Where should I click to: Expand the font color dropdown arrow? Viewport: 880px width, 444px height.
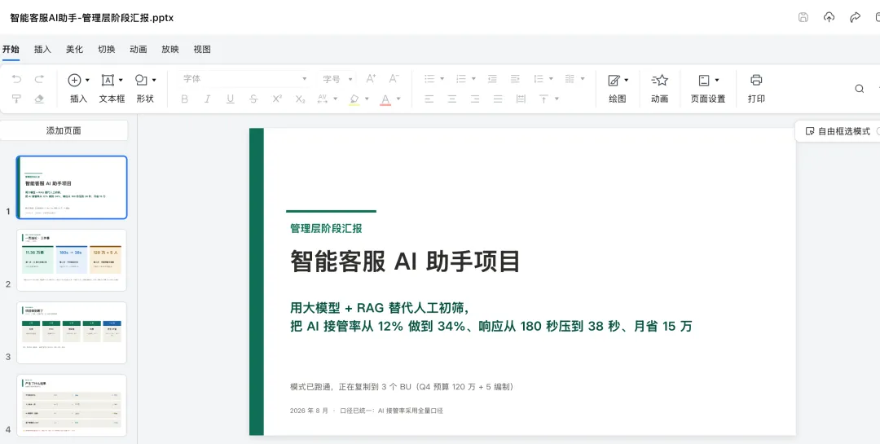[398, 99]
